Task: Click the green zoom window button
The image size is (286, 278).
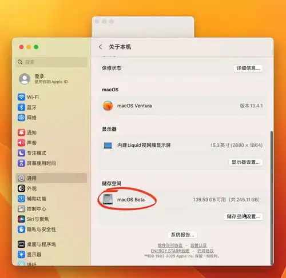Action: point(36,47)
